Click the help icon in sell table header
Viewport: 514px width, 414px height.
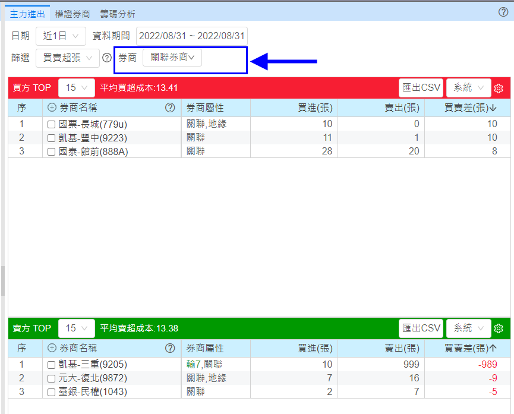[x=170, y=348]
